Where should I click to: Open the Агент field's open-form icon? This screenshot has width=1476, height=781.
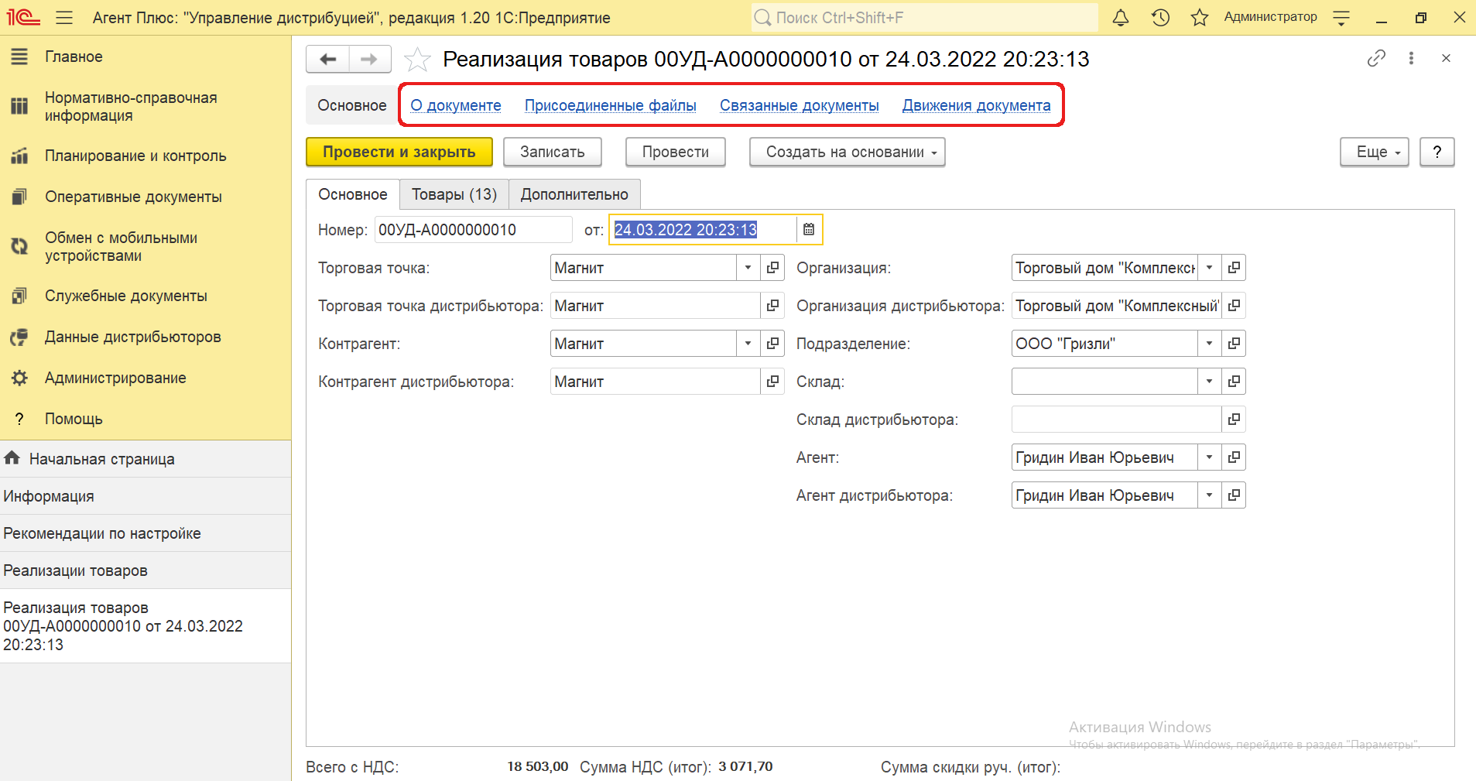coord(1234,457)
